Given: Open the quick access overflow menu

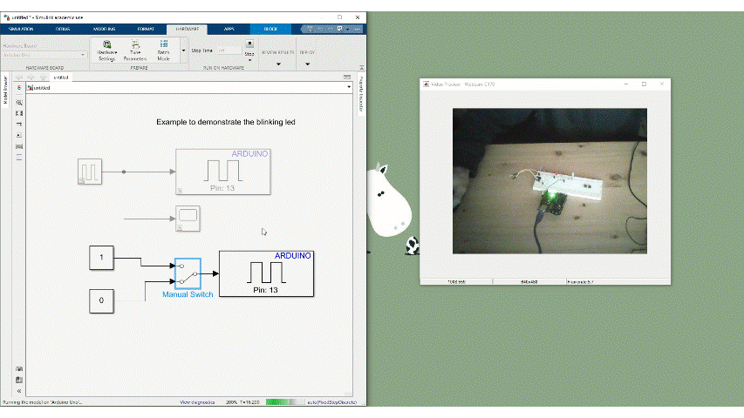Looking at the screenshot, I should [357, 29].
